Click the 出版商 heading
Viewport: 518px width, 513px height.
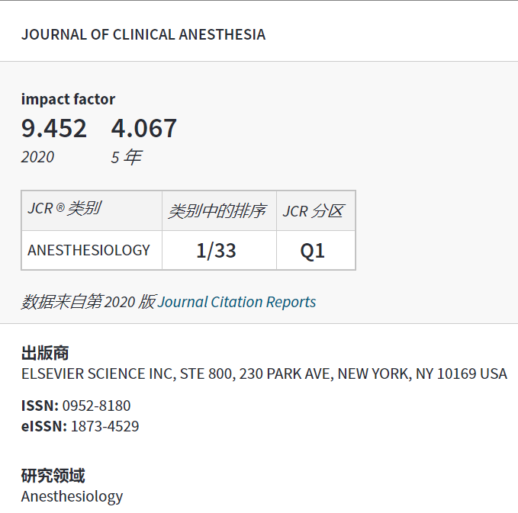point(45,354)
